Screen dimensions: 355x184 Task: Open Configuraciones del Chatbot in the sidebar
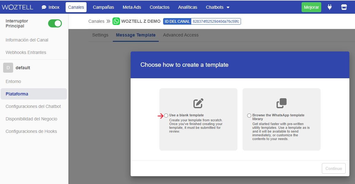click(x=33, y=106)
